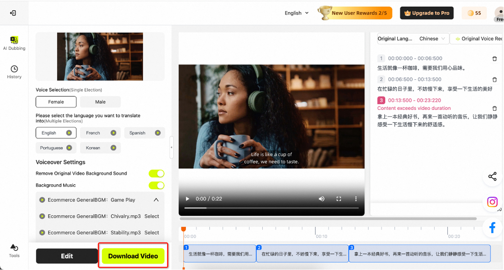
Task: Open the Tools sidebar section
Action: click(14, 251)
